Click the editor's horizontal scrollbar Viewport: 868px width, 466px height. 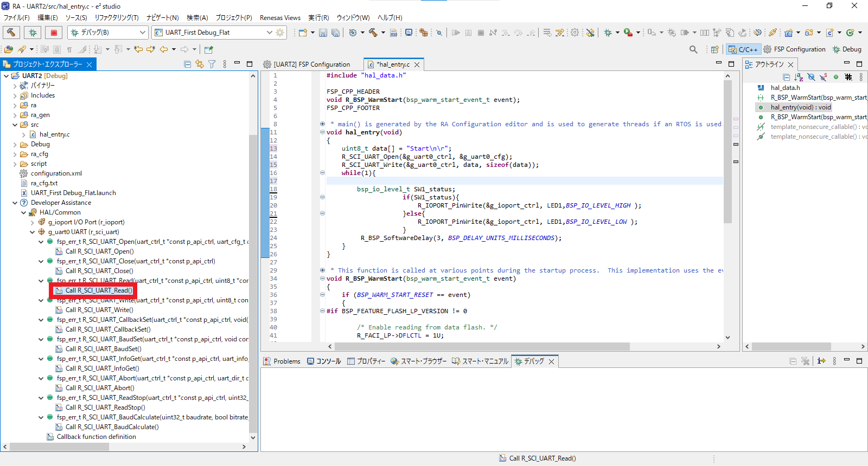[x=482, y=346]
